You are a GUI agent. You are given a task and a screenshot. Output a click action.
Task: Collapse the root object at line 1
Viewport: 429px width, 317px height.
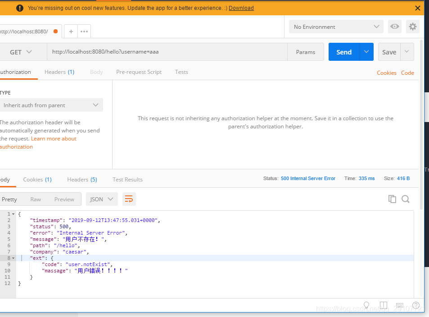tap(13, 214)
